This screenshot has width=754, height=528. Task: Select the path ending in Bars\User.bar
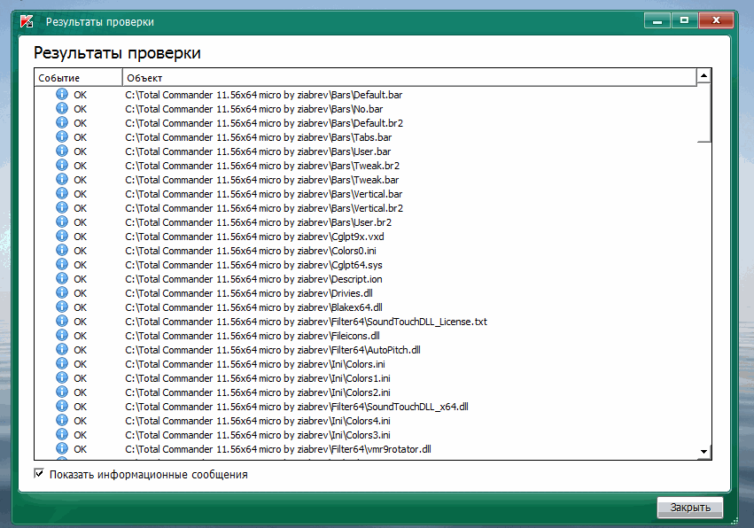click(258, 151)
